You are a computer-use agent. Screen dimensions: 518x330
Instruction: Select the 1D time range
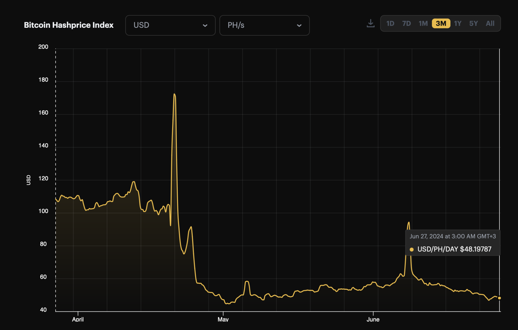[x=390, y=23]
